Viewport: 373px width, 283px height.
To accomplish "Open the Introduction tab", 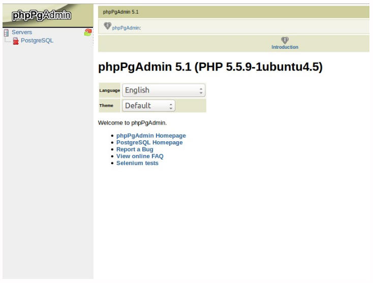I will [285, 47].
